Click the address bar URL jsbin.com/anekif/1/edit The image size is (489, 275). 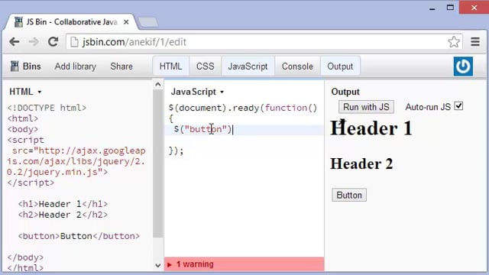point(134,42)
